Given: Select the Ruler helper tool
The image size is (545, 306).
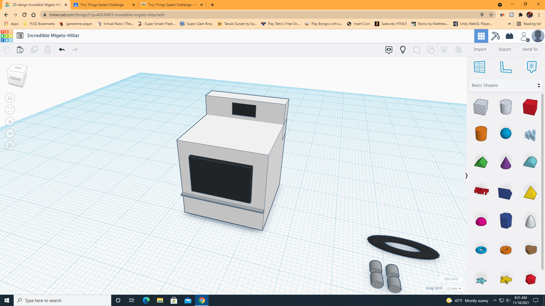Looking at the screenshot, I should coord(506,67).
